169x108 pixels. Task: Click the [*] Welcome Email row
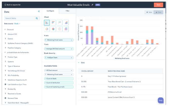pos(121,92)
